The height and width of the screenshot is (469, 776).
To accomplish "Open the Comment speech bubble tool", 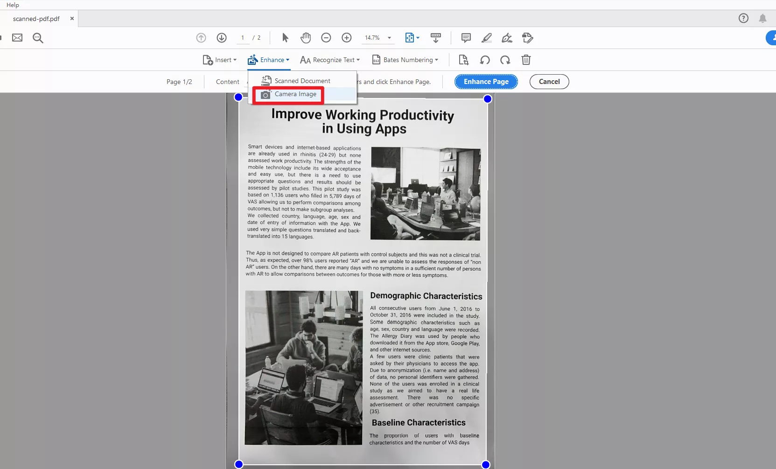I will (465, 38).
